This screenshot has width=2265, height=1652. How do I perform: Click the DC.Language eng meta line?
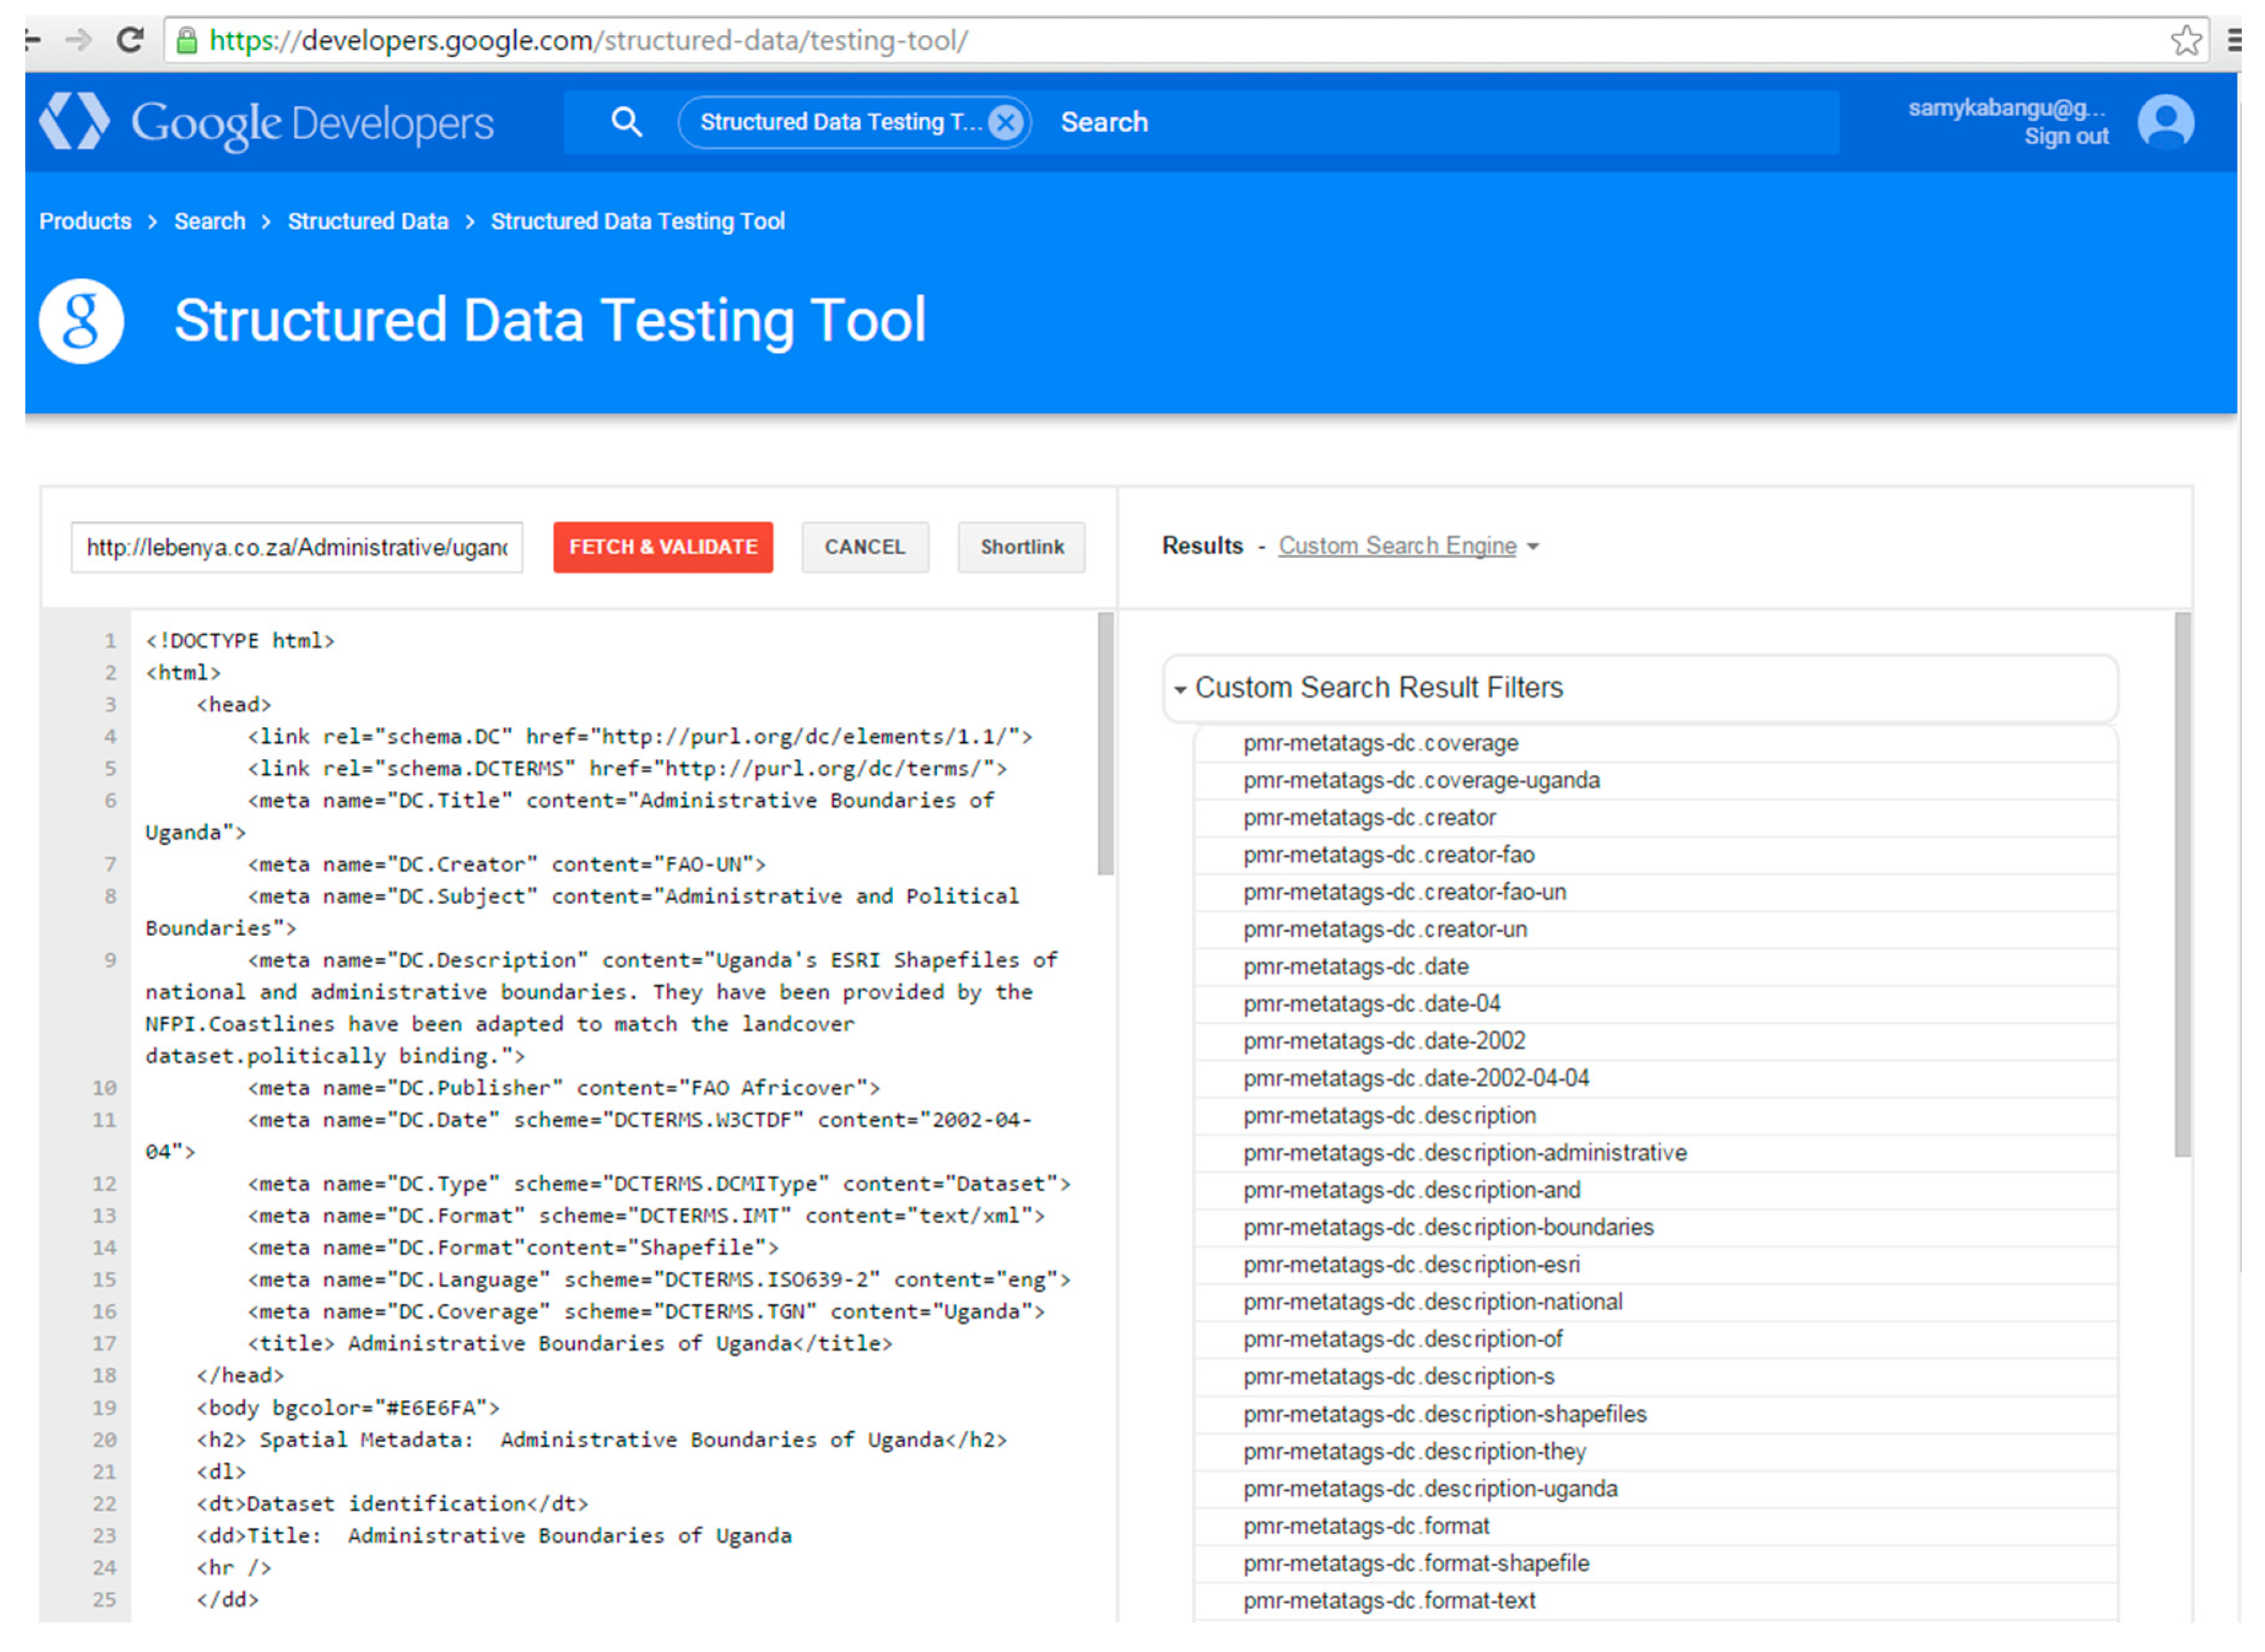[659, 1280]
